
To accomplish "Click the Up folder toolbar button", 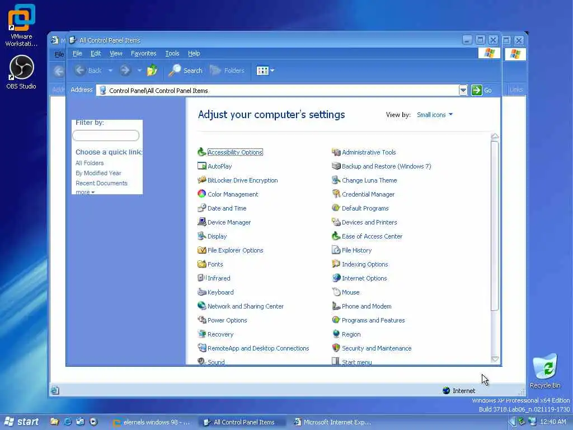I will tap(152, 70).
